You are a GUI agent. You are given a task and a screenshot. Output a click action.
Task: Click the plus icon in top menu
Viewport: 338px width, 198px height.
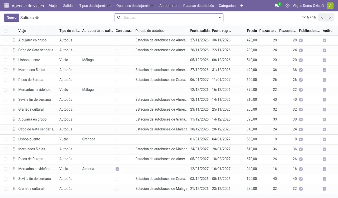pyautogui.click(x=242, y=6)
